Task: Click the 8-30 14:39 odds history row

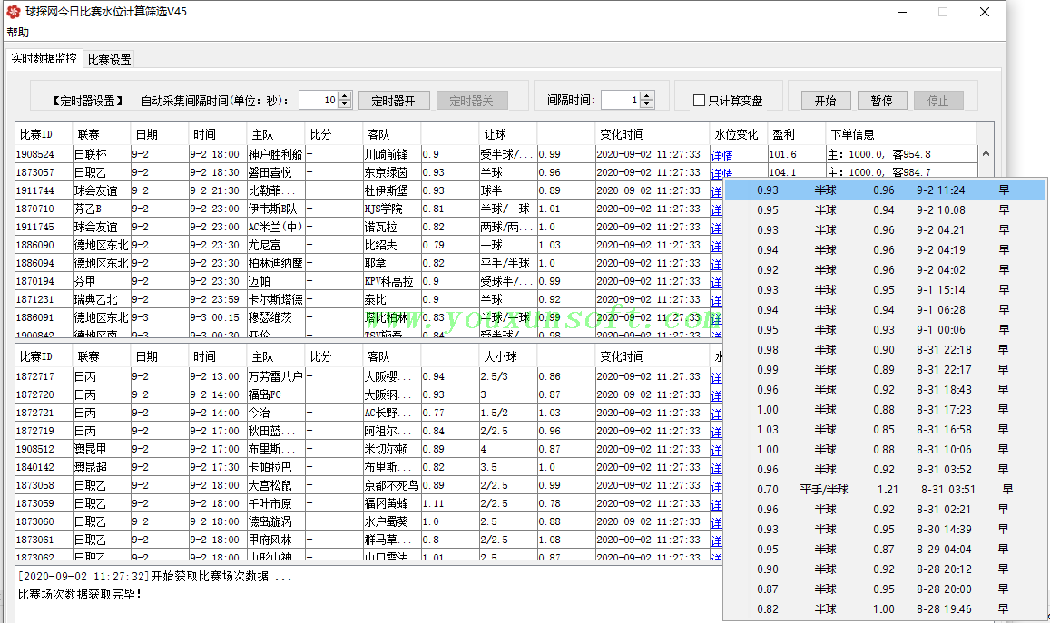Action: (885, 530)
